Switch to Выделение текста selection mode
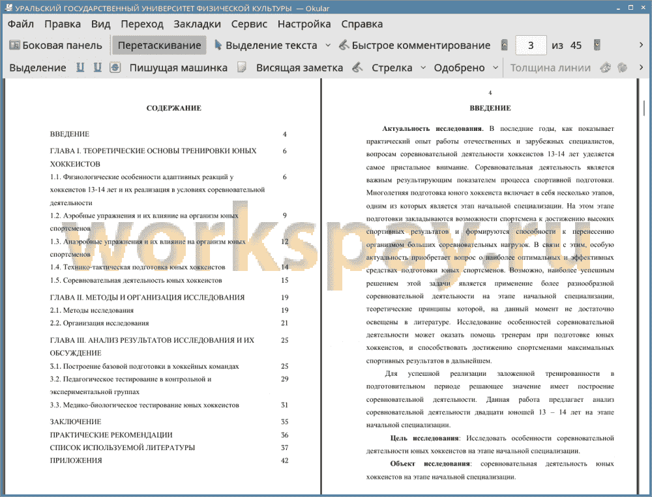This screenshot has width=652, height=497. [x=266, y=46]
